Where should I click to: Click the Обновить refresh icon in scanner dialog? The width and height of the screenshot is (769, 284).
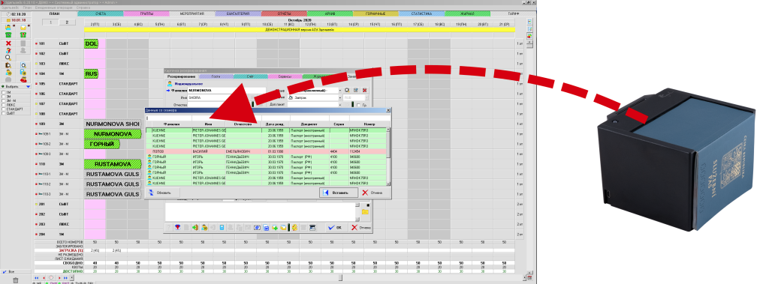pyautogui.click(x=152, y=193)
